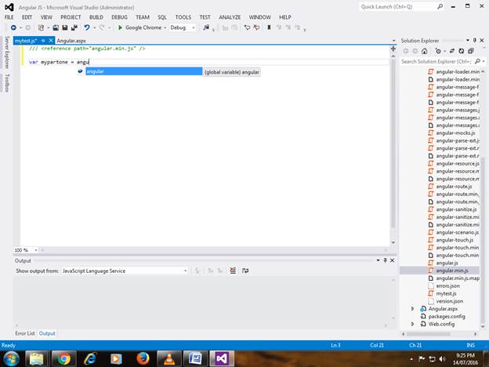Image resolution: width=489 pixels, height=367 pixels.
Task: Comment out the selected lines
Action: pos(247,27)
